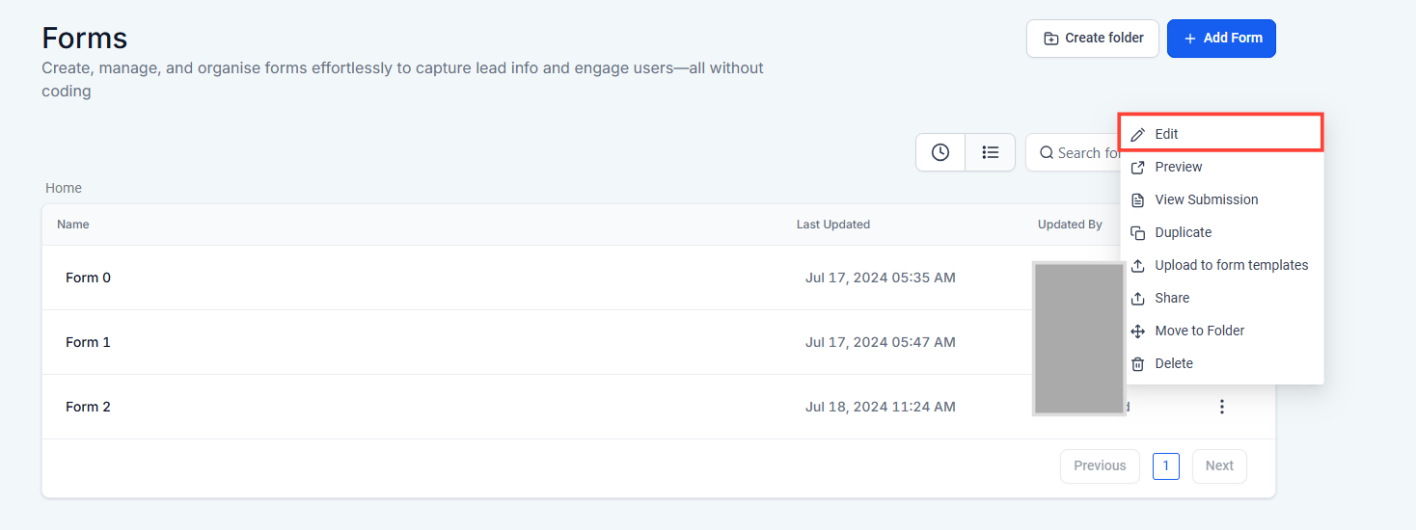The image size is (1416, 530).
Task: Open the Form 0 row
Action: click(x=88, y=278)
